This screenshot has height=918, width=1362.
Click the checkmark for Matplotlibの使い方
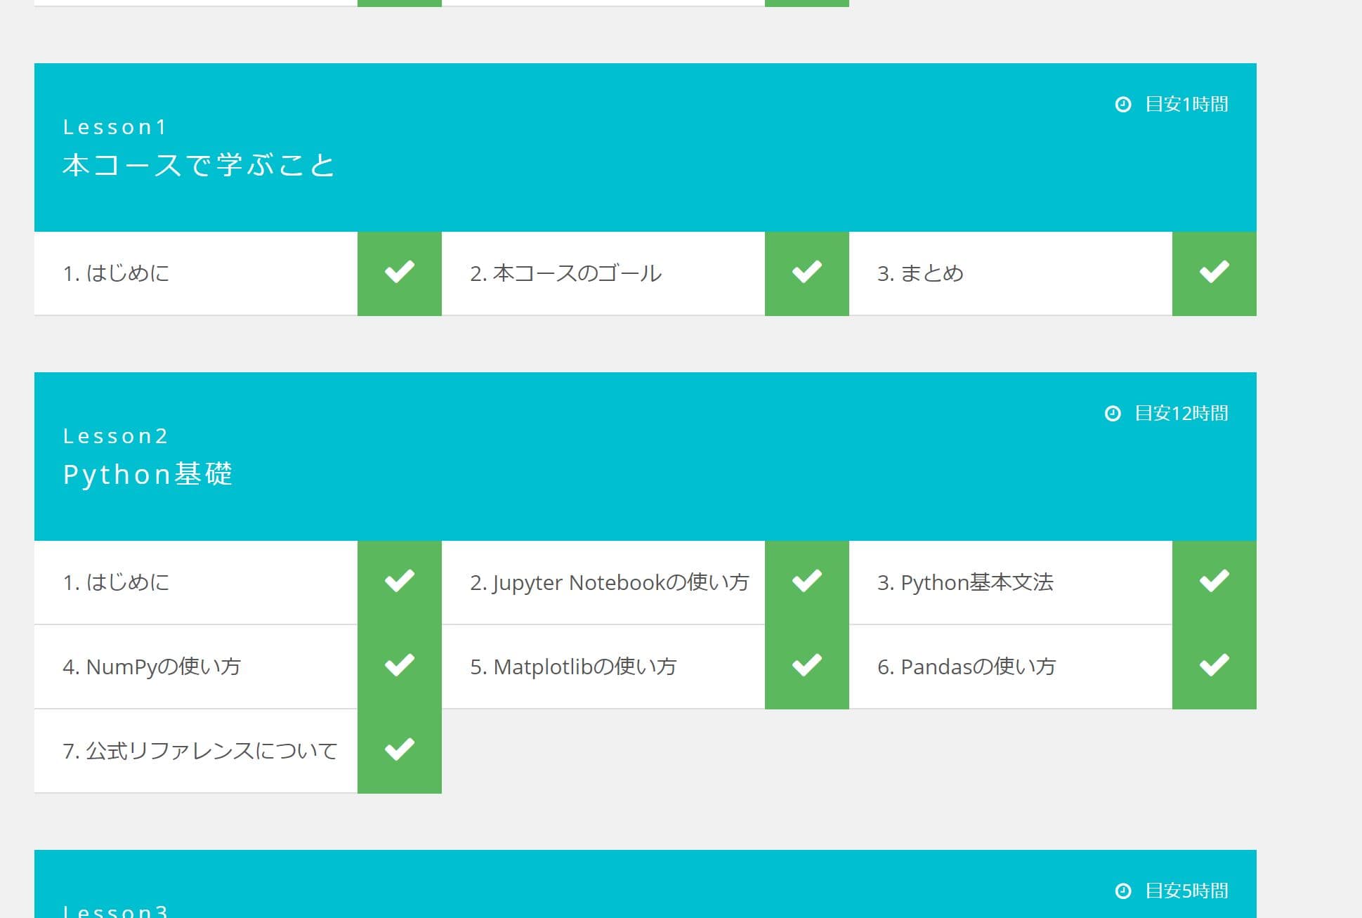(806, 667)
